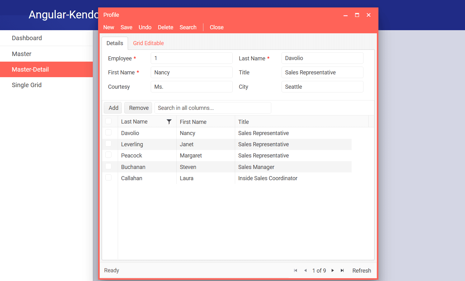
Task: Click the Steven first name cell
Action: point(206,167)
